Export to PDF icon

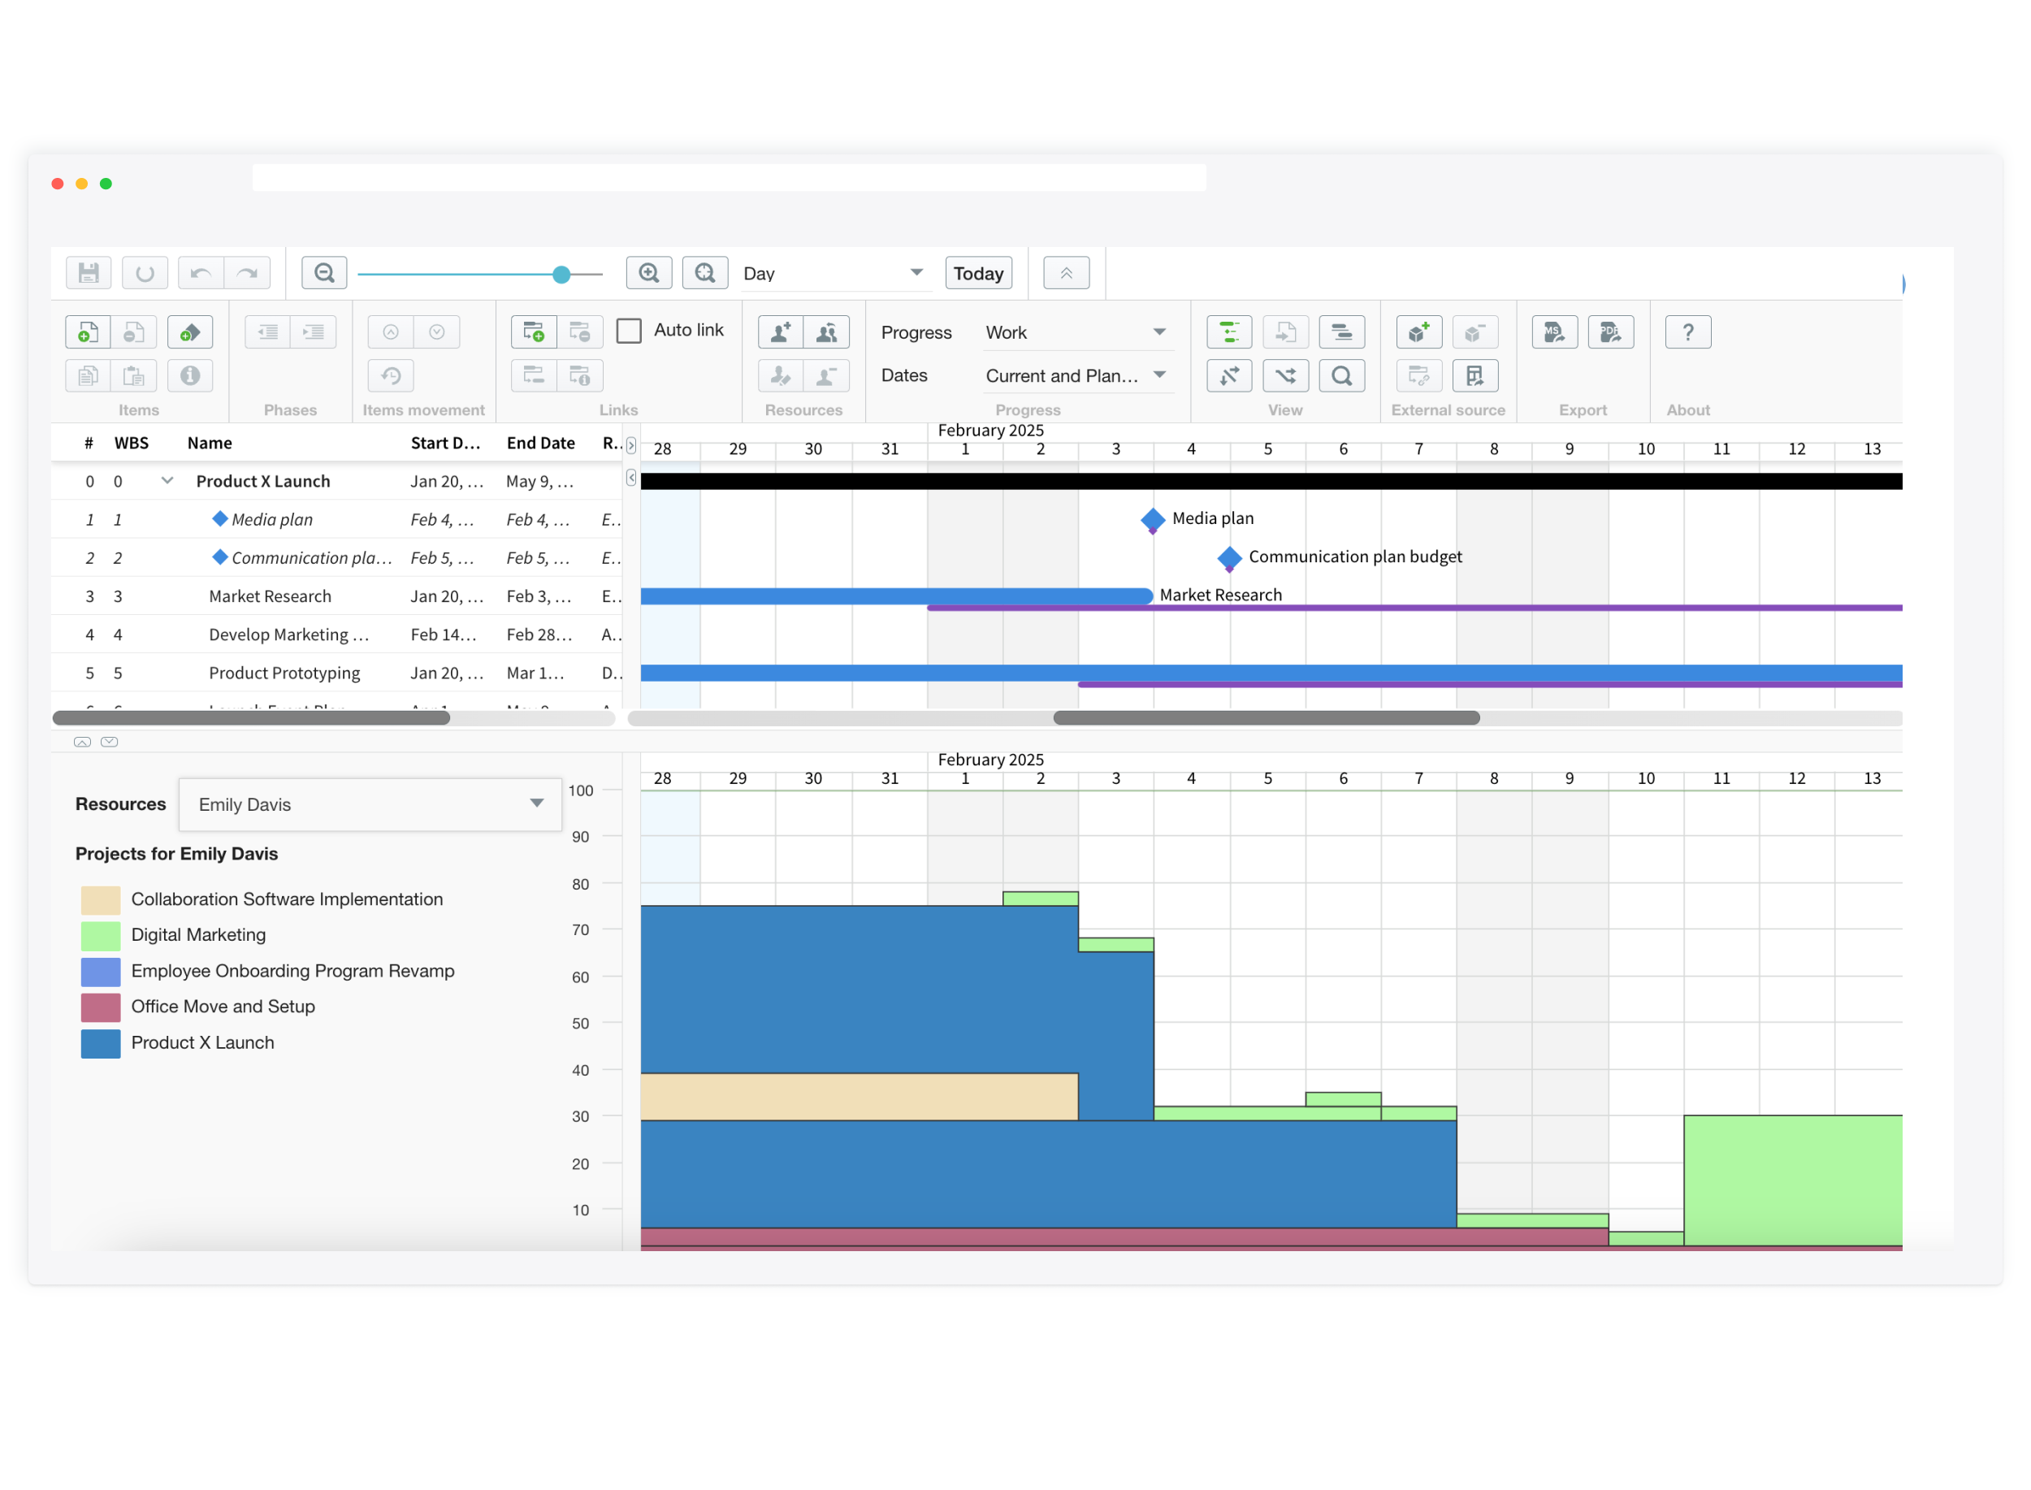[1610, 333]
